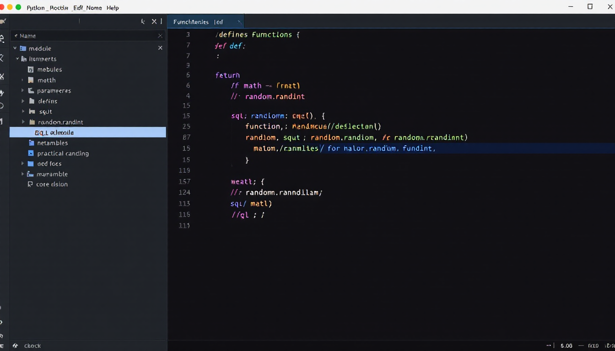
Task: Close the sidebar panel using header X
Action: point(154,21)
